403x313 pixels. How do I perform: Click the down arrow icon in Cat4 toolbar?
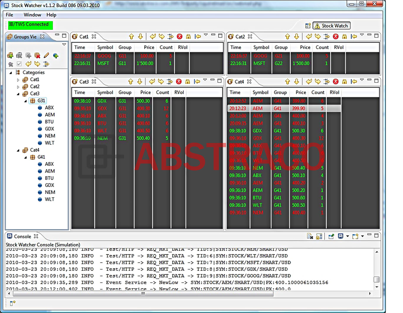point(296,81)
